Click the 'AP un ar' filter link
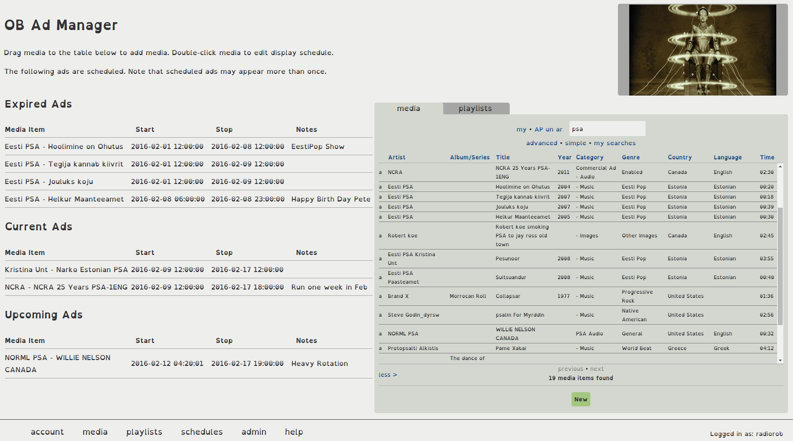This screenshot has width=793, height=441. 549,129
